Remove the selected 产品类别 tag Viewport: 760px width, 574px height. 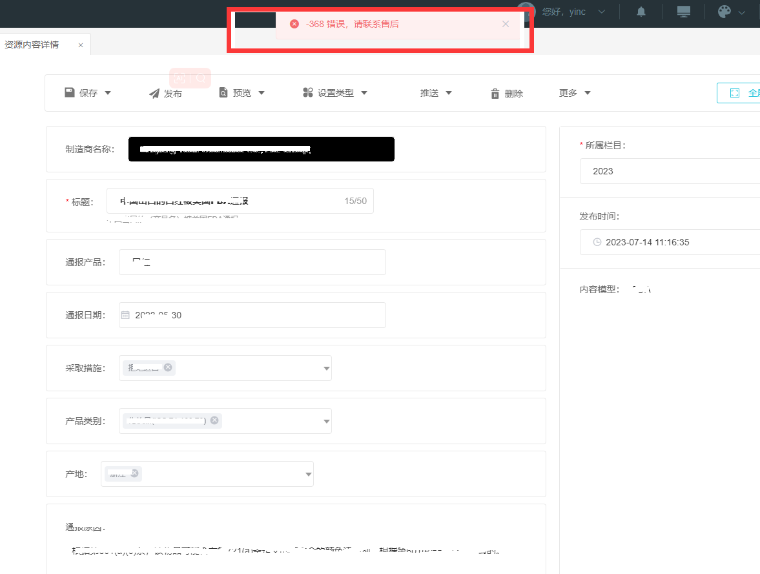[x=214, y=420]
